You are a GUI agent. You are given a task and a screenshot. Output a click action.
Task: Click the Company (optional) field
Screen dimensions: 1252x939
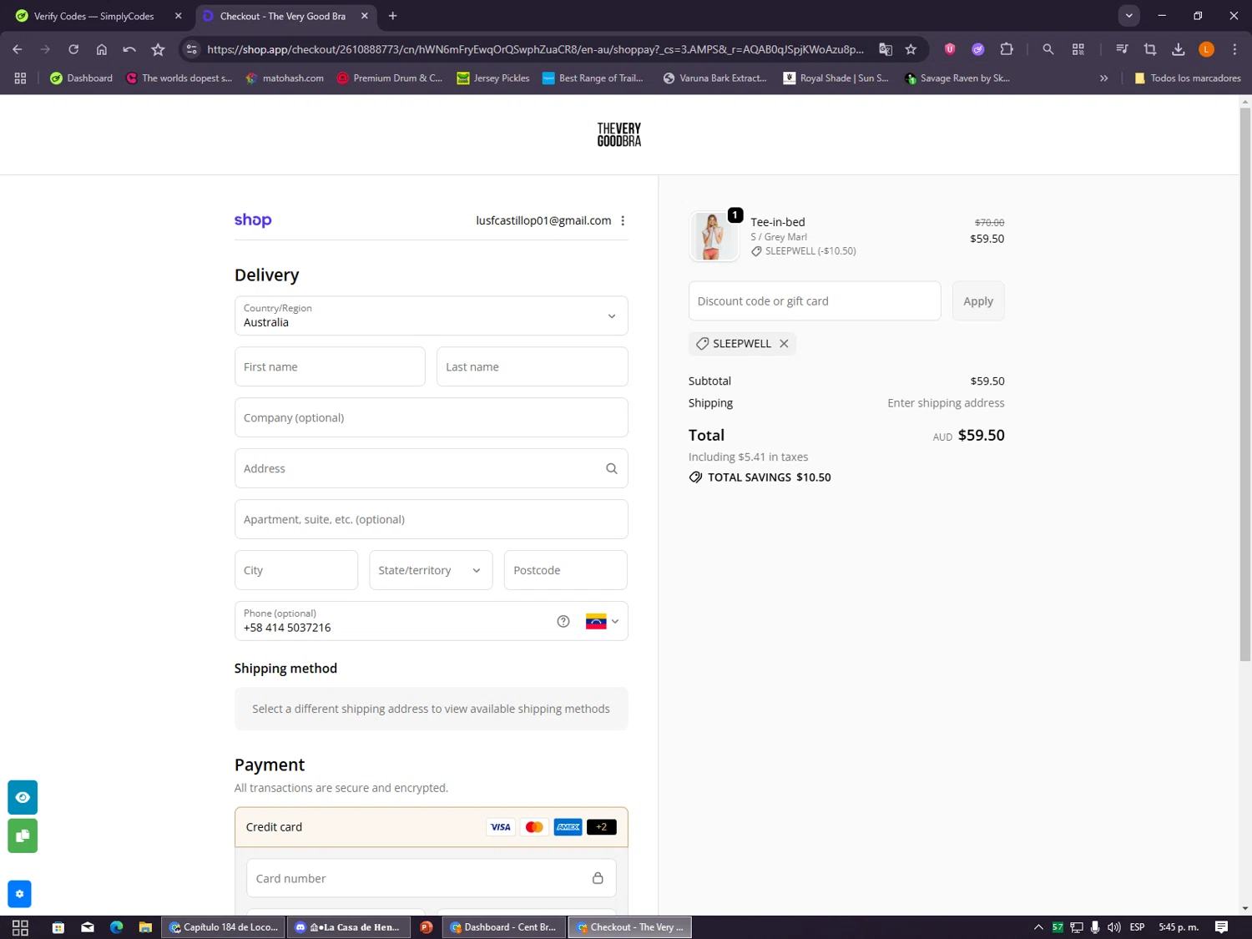(431, 417)
